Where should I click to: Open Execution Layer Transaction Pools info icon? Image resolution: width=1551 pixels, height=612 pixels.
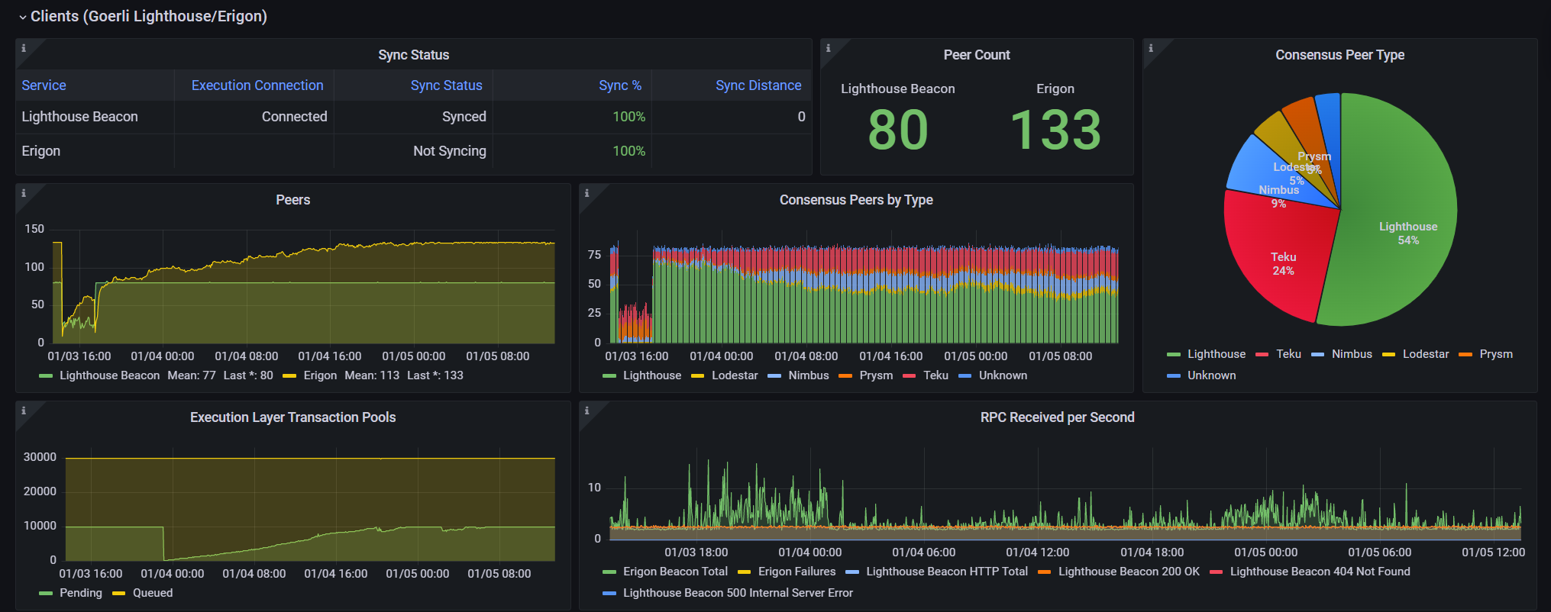(24, 411)
